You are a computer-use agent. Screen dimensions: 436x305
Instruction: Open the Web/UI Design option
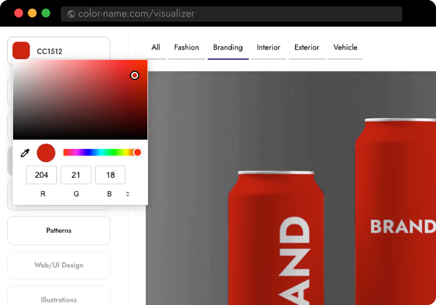tap(59, 265)
